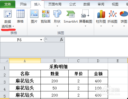Click the select-all corner of the sheet
Screen dimensions: 128x99
tap(5, 61)
